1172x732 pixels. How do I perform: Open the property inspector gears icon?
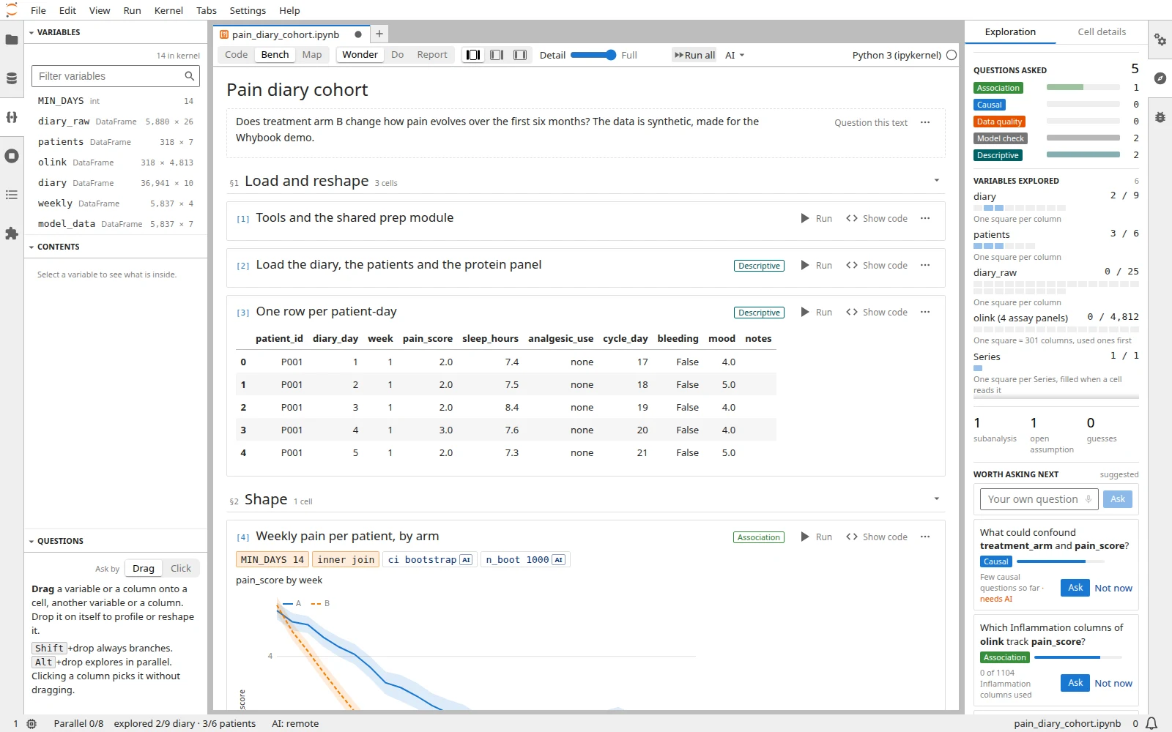pyautogui.click(x=1160, y=40)
